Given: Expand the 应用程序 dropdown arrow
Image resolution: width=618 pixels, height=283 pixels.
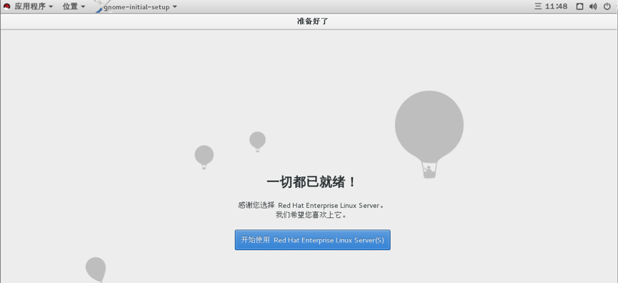Looking at the screenshot, I should point(51,6).
